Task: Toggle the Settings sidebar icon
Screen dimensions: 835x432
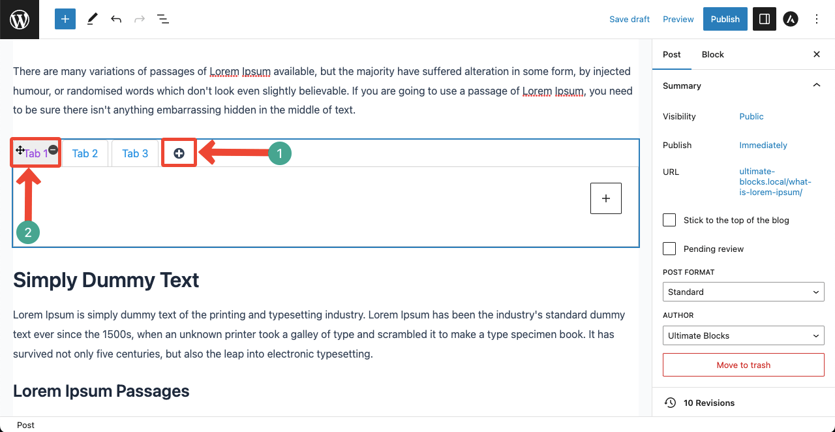Action: 765,19
